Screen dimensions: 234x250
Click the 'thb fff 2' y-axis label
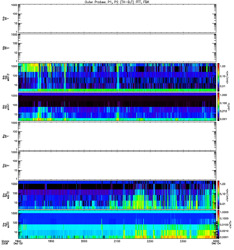tap(6, 48)
